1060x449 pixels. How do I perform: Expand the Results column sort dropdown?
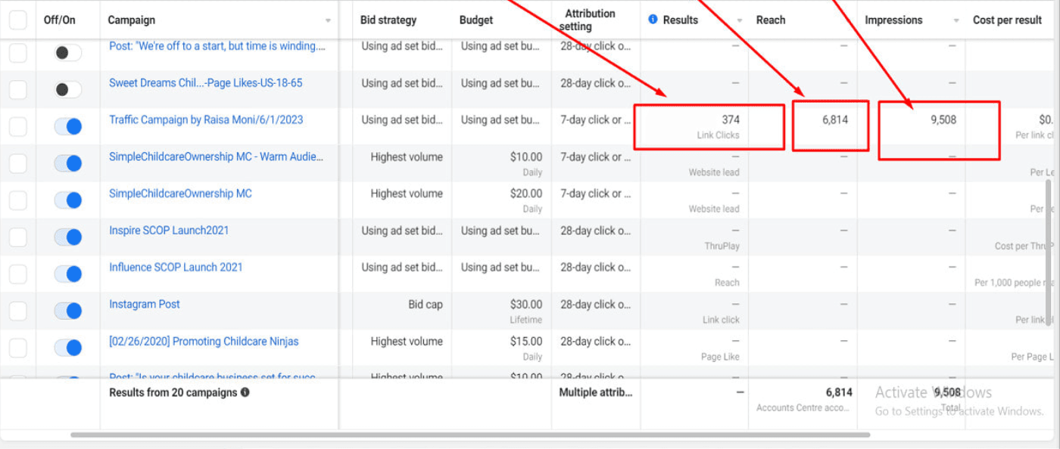point(740,20)
